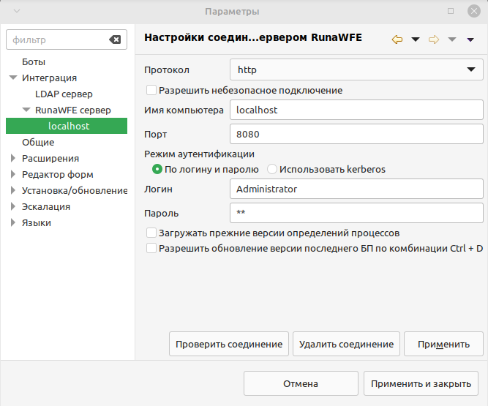Focus the Логин field with Administrator
Screen dimensions: 488x406
tap(356, 189)
